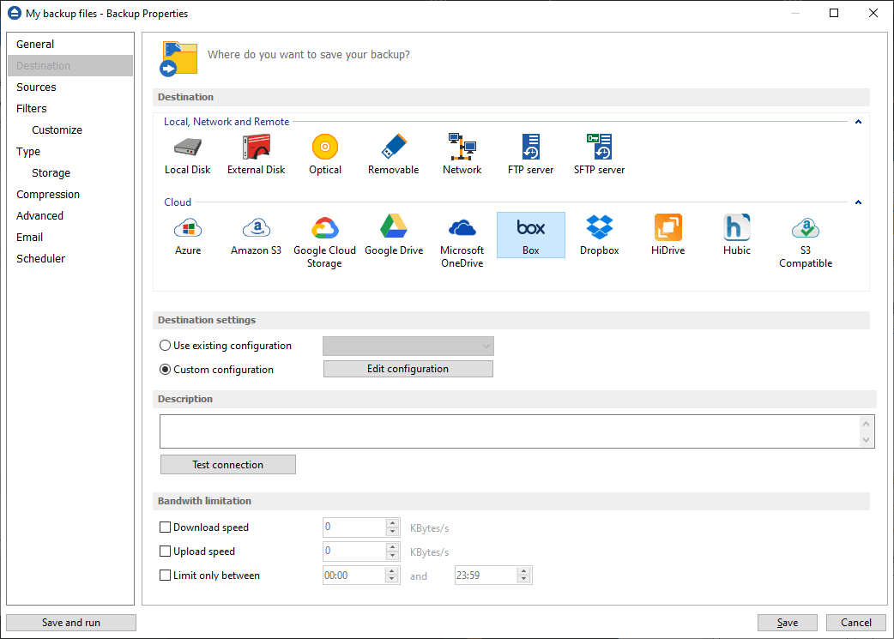Pick the Hubic cloud destination
894x639 pixels.
tap(737, 235)
